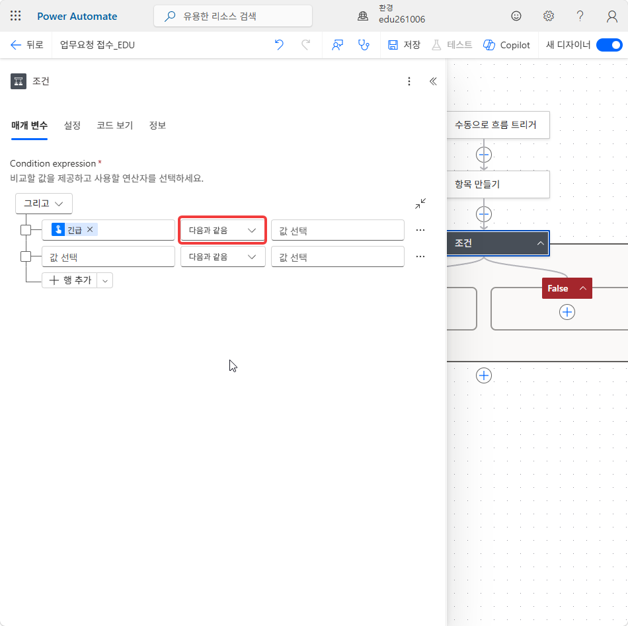Collapse the 조건 node chevron on canvas
628x626 pixels.
540,243
